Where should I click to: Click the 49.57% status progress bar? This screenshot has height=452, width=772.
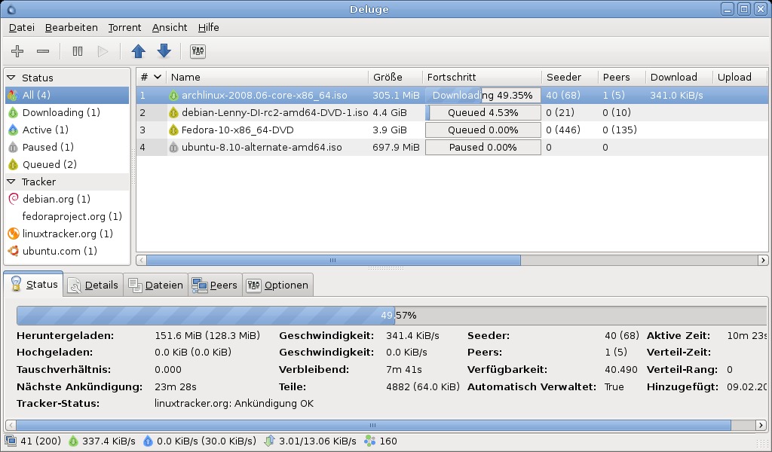[391, 315]
